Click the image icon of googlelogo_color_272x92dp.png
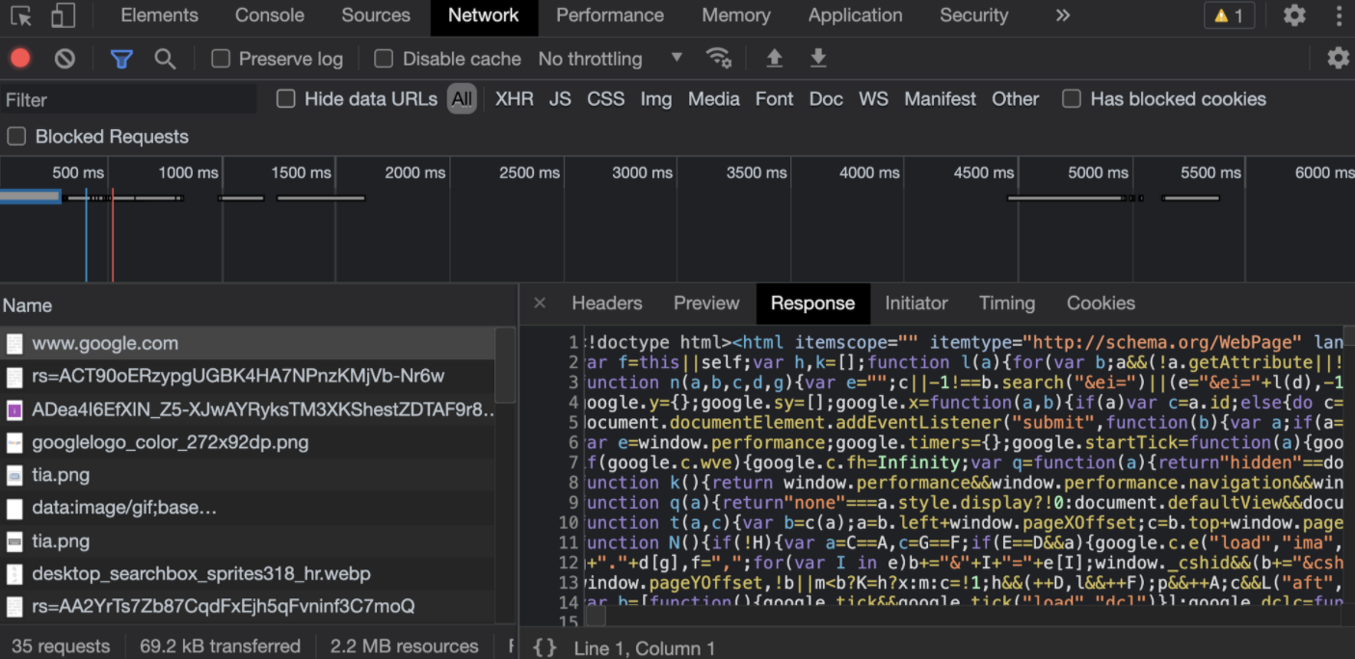1355x659 pixels. click(14, 443)
